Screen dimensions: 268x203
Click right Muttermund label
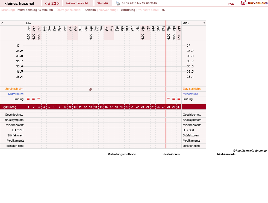(x=190, y=94)
